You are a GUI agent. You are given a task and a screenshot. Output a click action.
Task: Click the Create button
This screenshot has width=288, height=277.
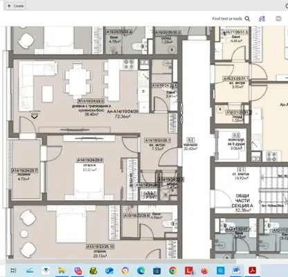point(15,6)
